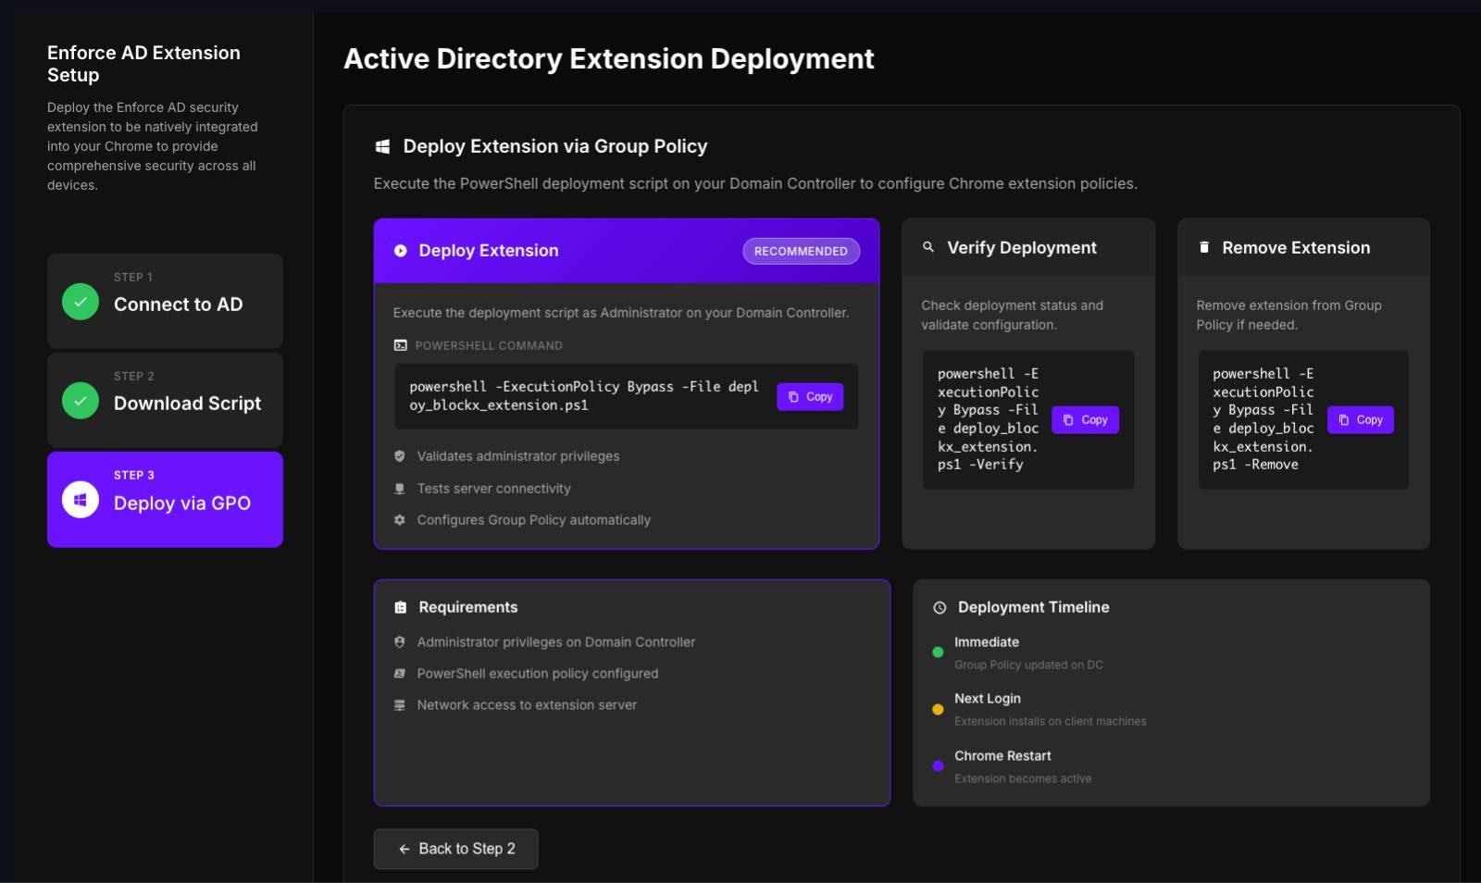Click the trash icon beside Remove Extension
This screenshot has width=1481, height=883.
coord(1204,247)
